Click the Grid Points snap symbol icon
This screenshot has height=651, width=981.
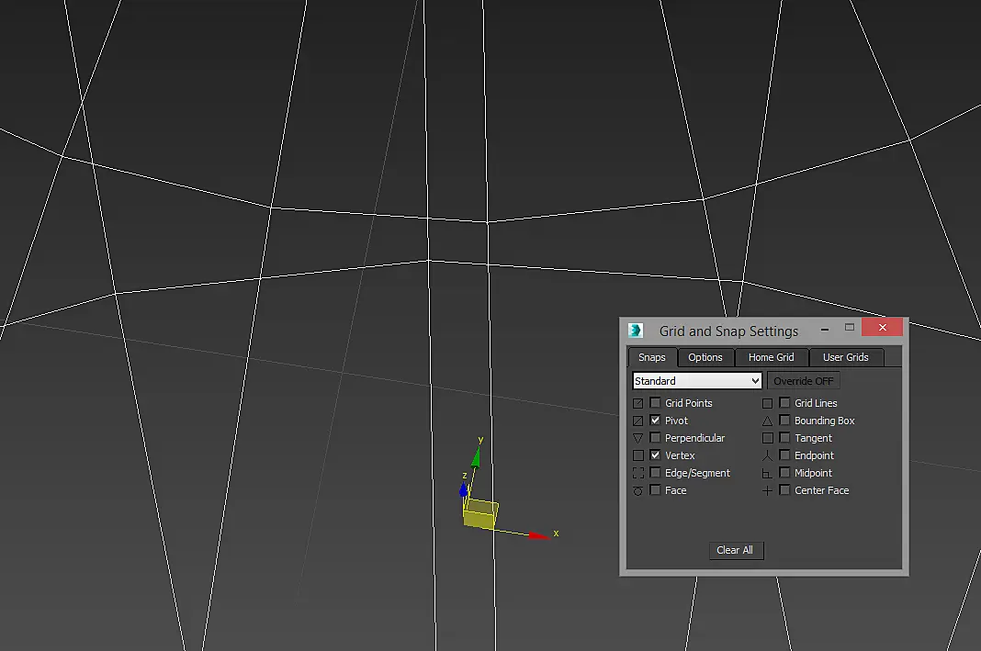[638, 403]
